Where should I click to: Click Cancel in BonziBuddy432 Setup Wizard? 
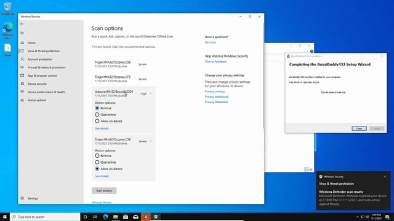point(377,128)
